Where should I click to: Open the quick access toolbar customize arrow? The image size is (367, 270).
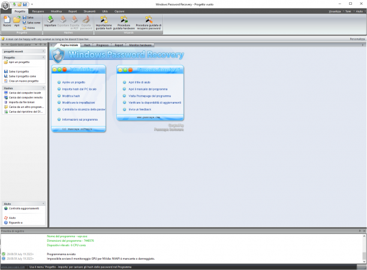click(x=32, y=4)
